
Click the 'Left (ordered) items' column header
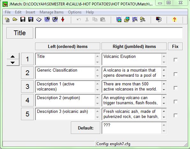pyautogui.click(x=68, y=46)
